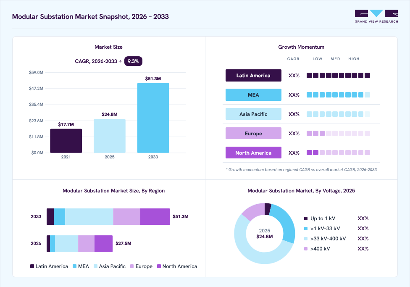
Task: Click the Latin America region label
Action: 253,75
